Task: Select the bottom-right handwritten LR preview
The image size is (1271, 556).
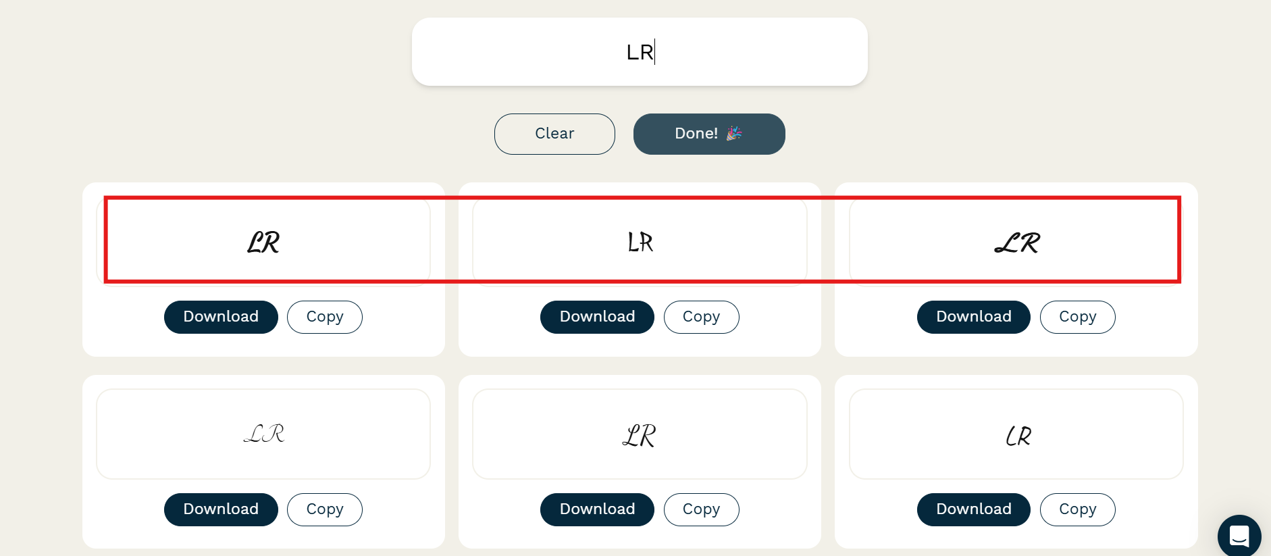Action: (x=1016, y=434)
